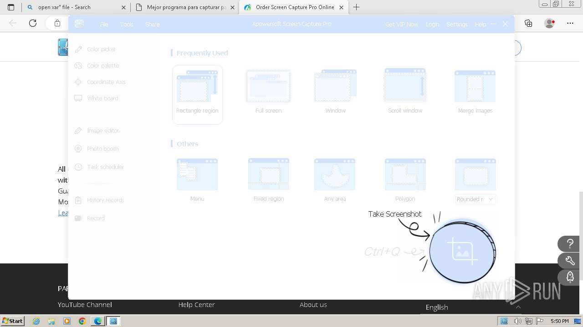The image size is (583, 327).
Task: Expand the Rounded region shape dropdown
Action: pos(475,199)
